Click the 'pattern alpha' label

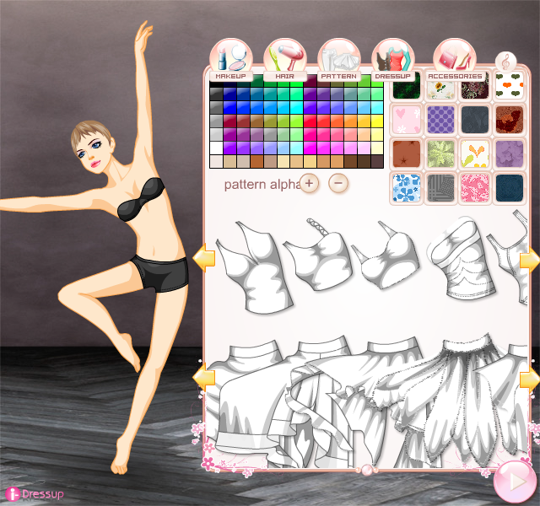pyautogui.click(x=262, y=185)
